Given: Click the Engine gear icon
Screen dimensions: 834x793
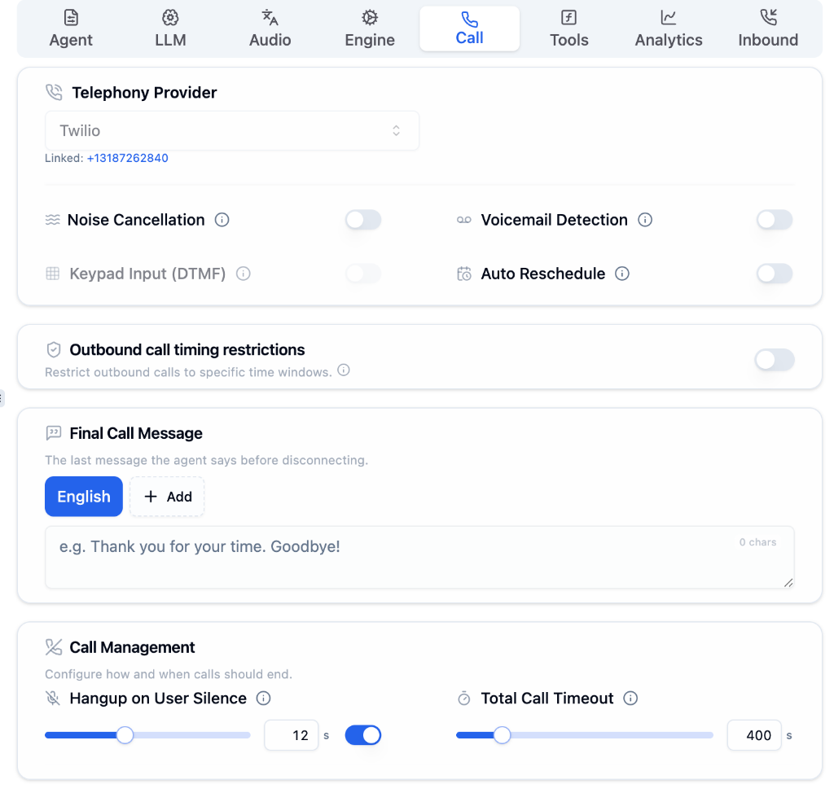Looking at the screenshot, I should (x=369, y=16).
